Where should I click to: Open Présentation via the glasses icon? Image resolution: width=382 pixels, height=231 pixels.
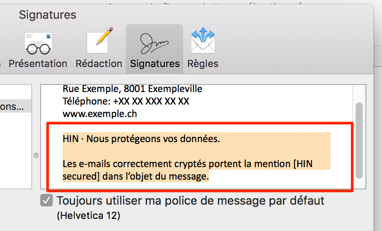[x=38, y=43]
